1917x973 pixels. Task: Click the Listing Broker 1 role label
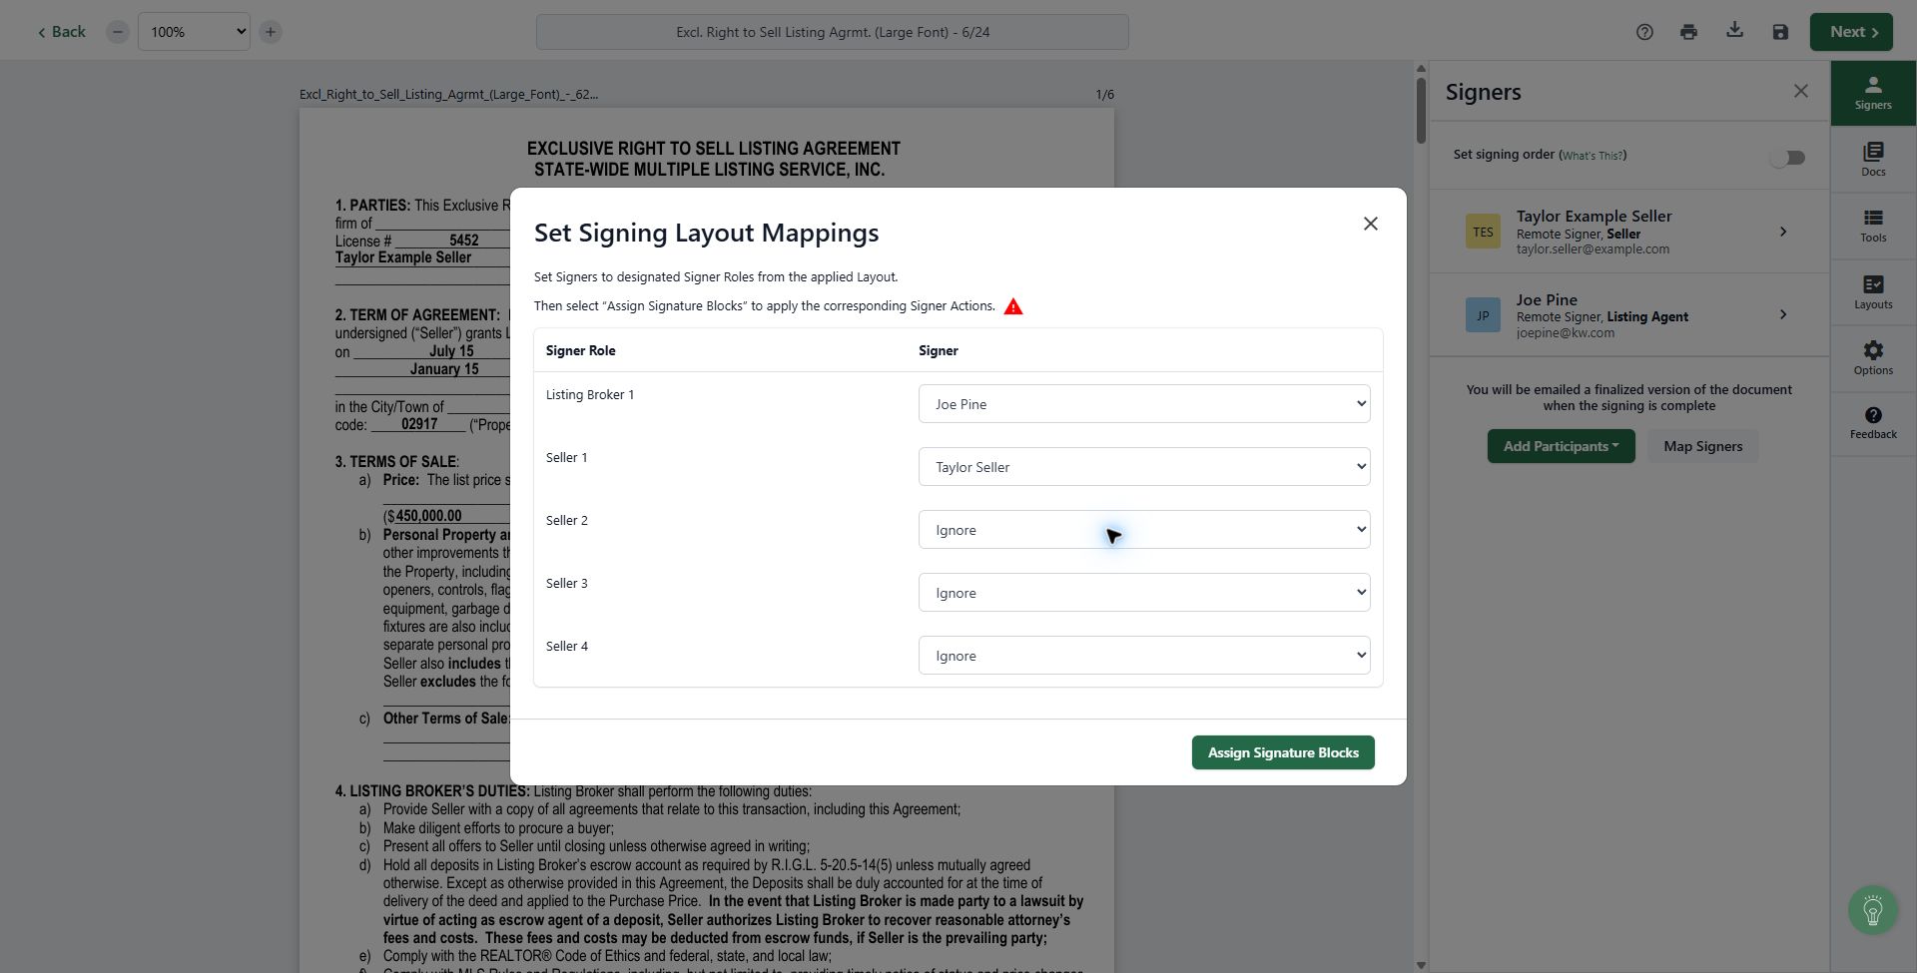point(590,395)
